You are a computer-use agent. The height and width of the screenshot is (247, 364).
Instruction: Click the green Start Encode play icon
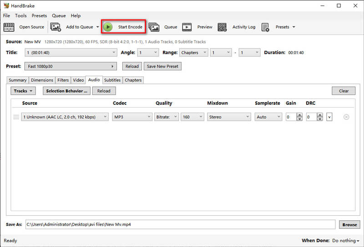[x=108, y=27]
